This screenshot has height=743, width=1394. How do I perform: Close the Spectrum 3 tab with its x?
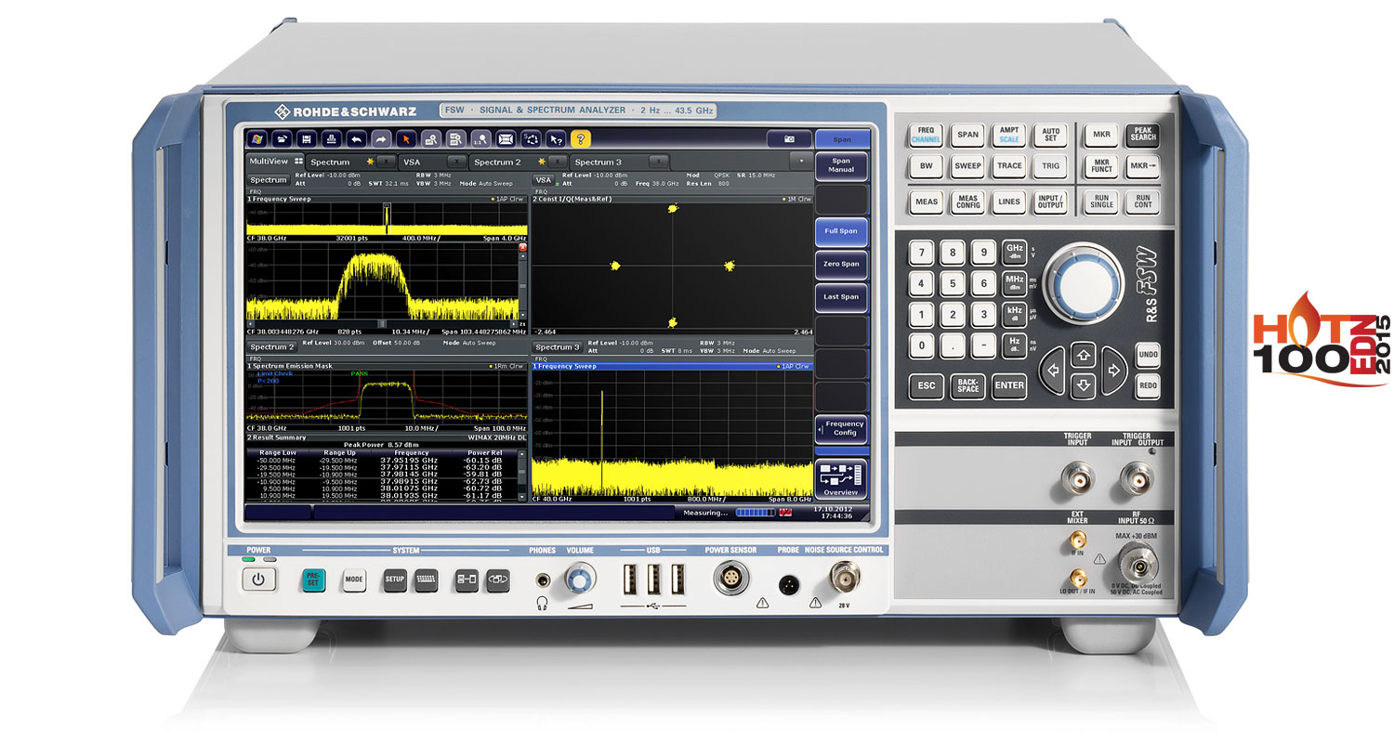659,162
